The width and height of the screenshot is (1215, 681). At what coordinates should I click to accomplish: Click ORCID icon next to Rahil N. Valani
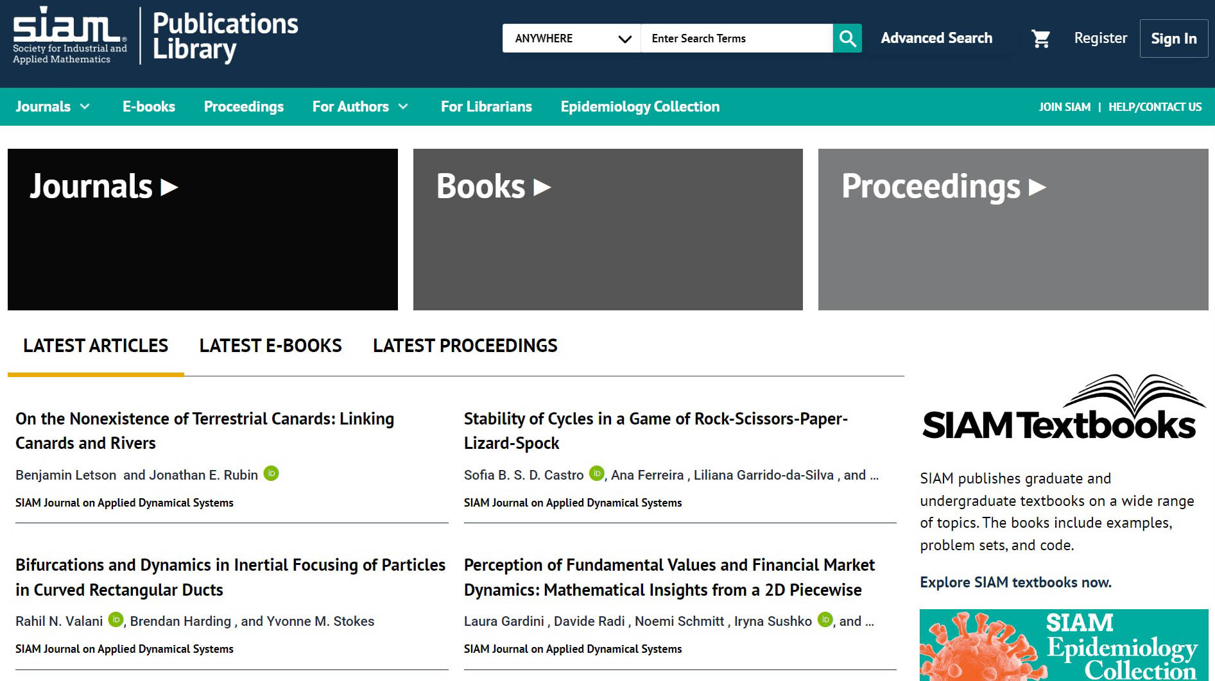coord(116,620)
